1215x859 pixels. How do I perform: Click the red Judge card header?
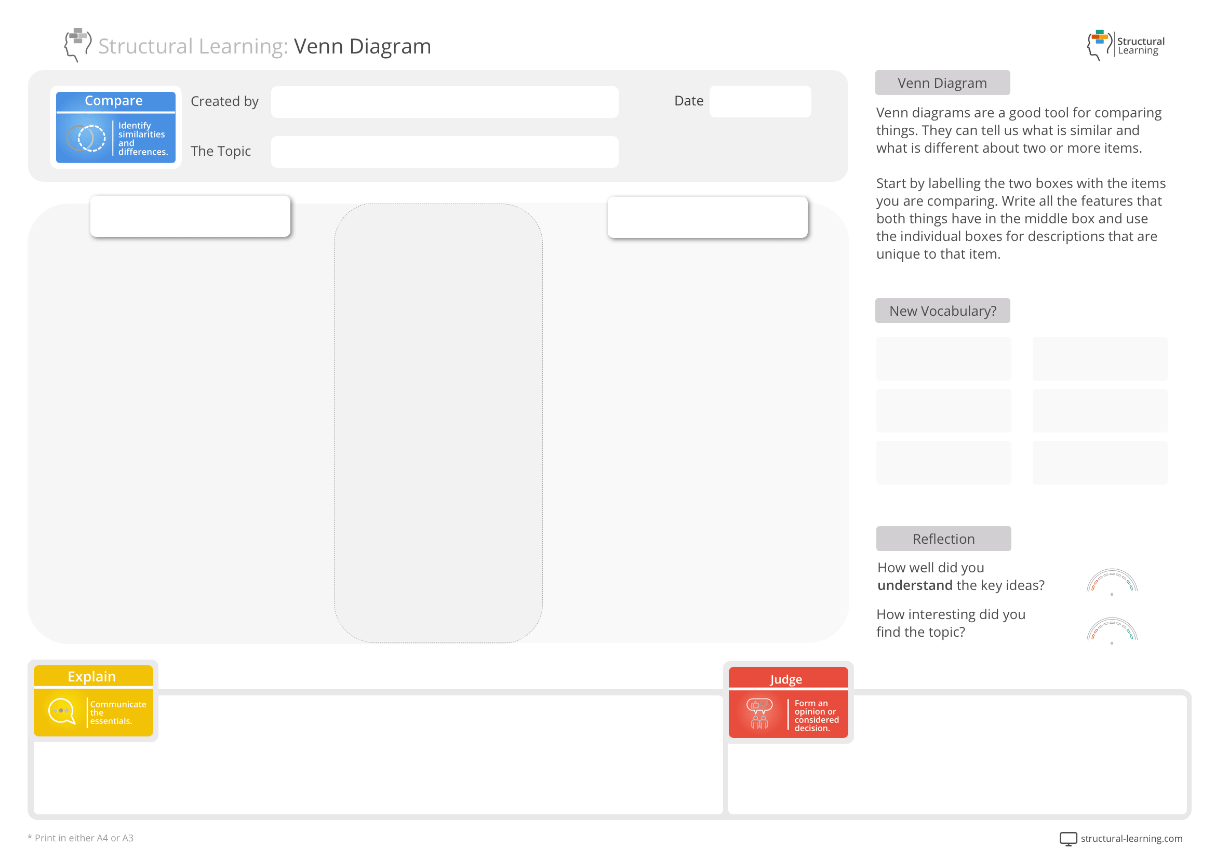click(787, 679)
